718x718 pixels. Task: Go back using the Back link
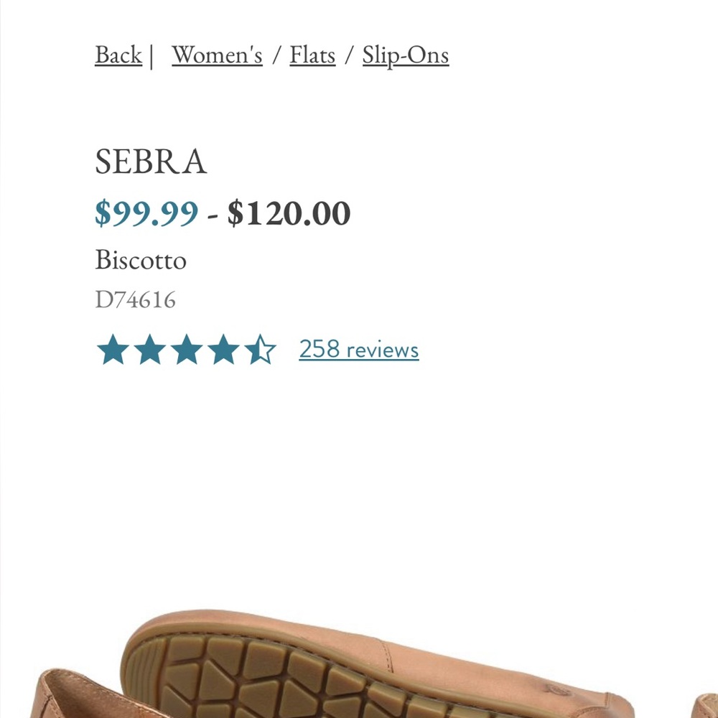(117, 55)
